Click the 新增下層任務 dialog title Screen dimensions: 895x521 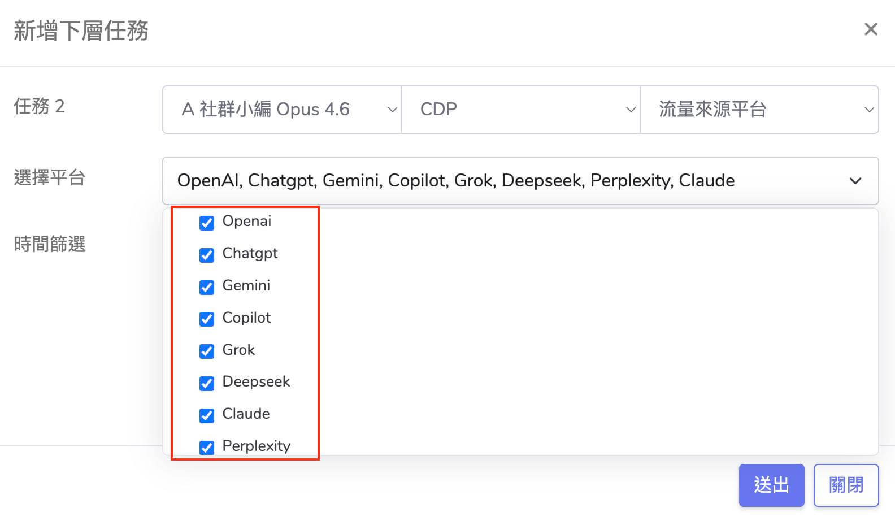click(x=81, y=31)
